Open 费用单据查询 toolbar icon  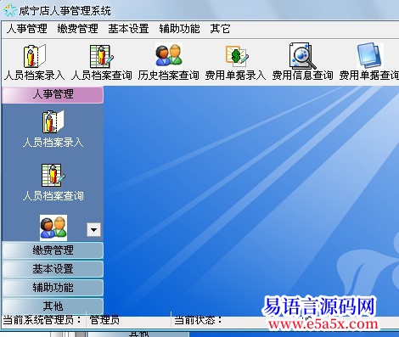pyautogui.click(x=369, y=62)
